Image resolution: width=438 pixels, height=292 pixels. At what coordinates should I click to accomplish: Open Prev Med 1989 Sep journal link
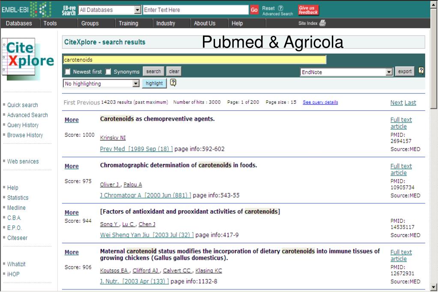pyautogui.click(x=136, y=149)
